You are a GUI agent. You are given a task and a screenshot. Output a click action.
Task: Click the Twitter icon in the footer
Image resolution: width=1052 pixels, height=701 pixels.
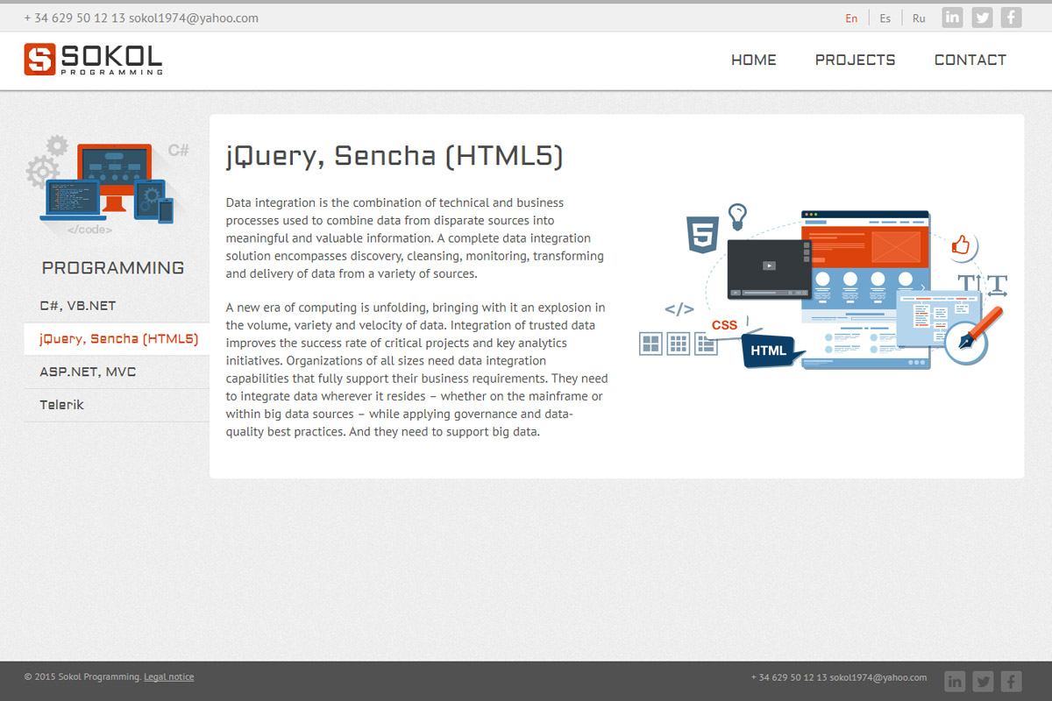coord(983,681)
